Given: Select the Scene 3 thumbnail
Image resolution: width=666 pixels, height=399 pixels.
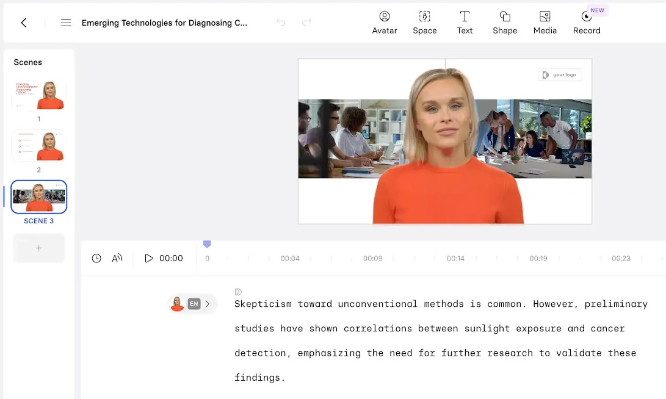Looking at the screenshot, I should [38, 196].
